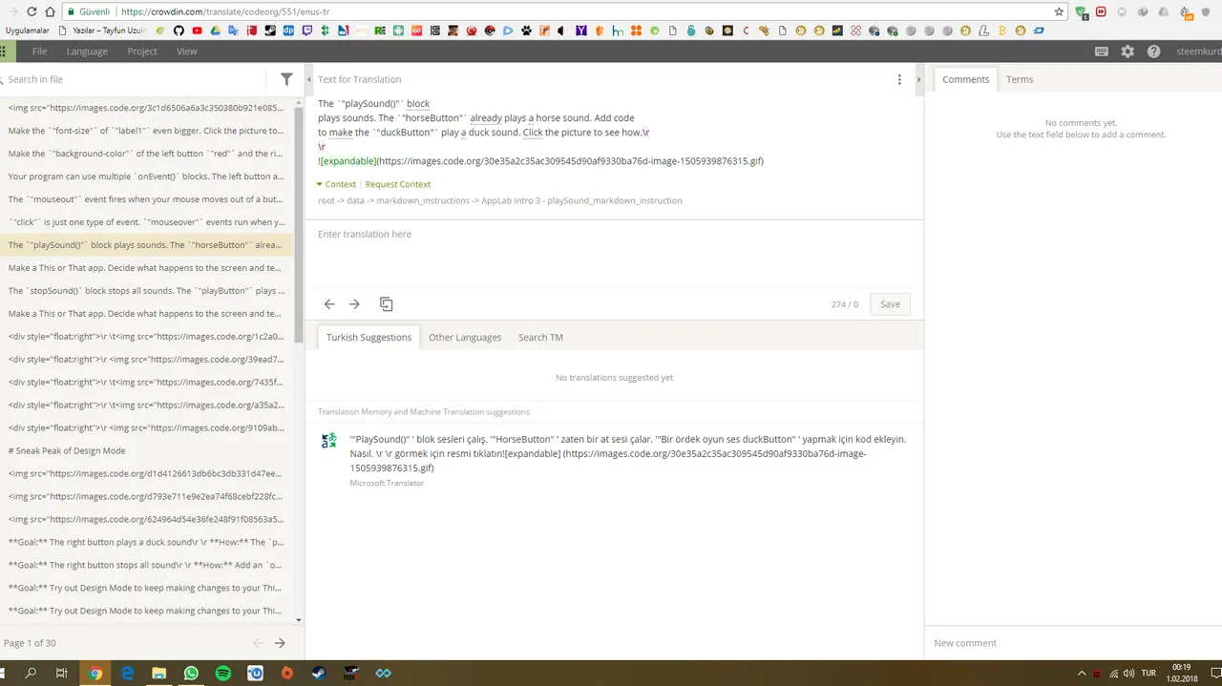The image size is (1222, 686).
Task: Open the steemkurd user account menu
Action: pyautogui.click(x=1198, y=52)
